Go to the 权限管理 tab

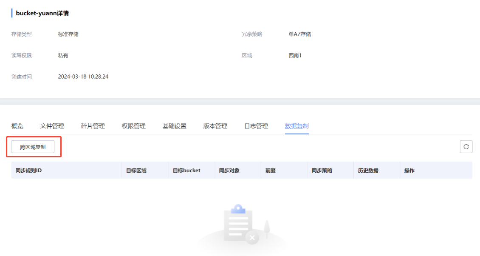pyautogui.click(x=134, y=126)
